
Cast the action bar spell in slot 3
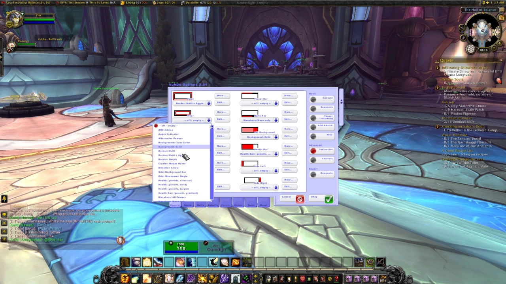[x=147, y=279]
